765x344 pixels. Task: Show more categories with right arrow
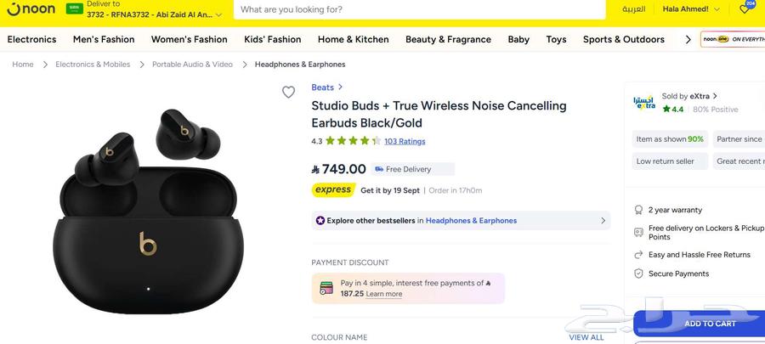[688, 39]
